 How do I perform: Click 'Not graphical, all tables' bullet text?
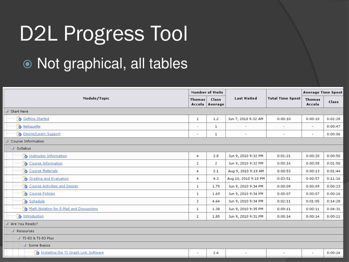[112, 64]
